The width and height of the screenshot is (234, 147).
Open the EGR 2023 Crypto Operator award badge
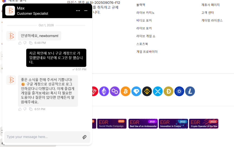coord(203,123)
